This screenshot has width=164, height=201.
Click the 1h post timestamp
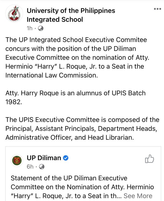pos(30,28)
